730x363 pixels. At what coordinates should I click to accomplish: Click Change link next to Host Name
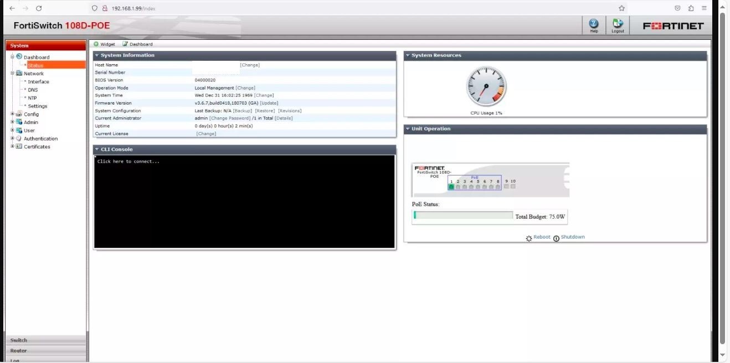250,65
